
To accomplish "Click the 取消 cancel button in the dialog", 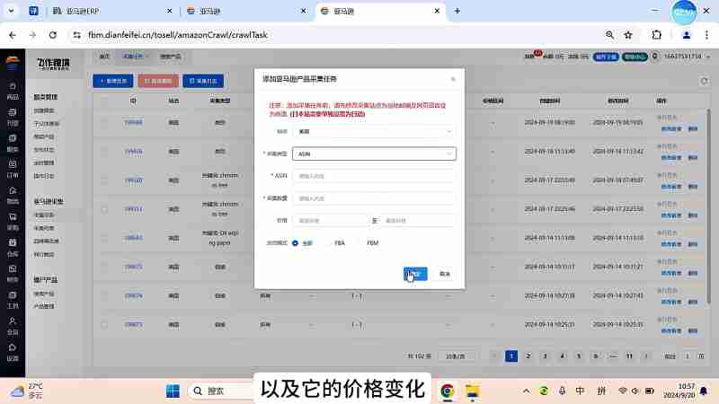I will (445, 274).
